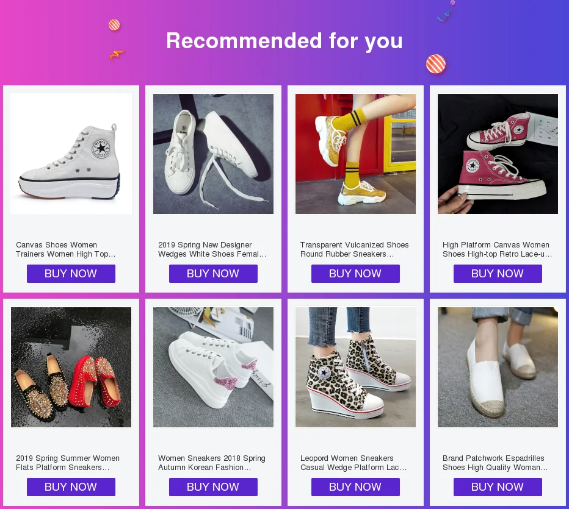
Task: Buy the Leopord Women Sneakers now
Action: click(355, 487)
